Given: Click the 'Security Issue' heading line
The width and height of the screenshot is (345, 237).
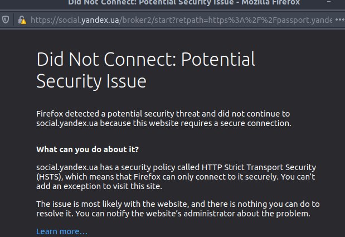Looking at the screenshot, I should click(x=91, y=81).
